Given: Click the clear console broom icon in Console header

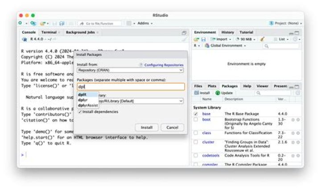Looking at the screenshot, I should pos(184,39).
